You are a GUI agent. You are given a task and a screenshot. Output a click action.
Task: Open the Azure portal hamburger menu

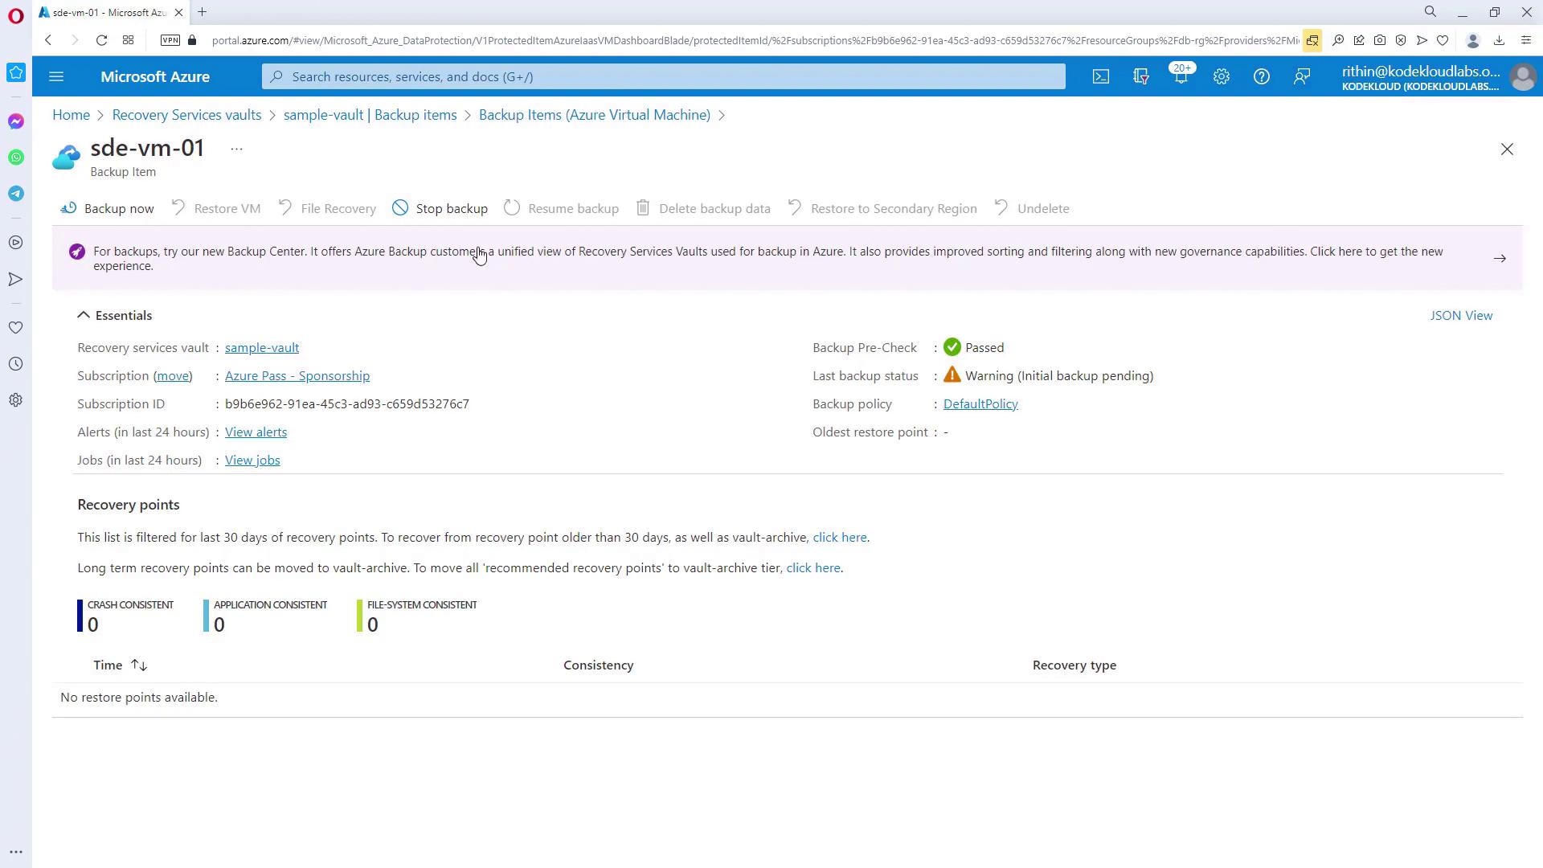56,76
